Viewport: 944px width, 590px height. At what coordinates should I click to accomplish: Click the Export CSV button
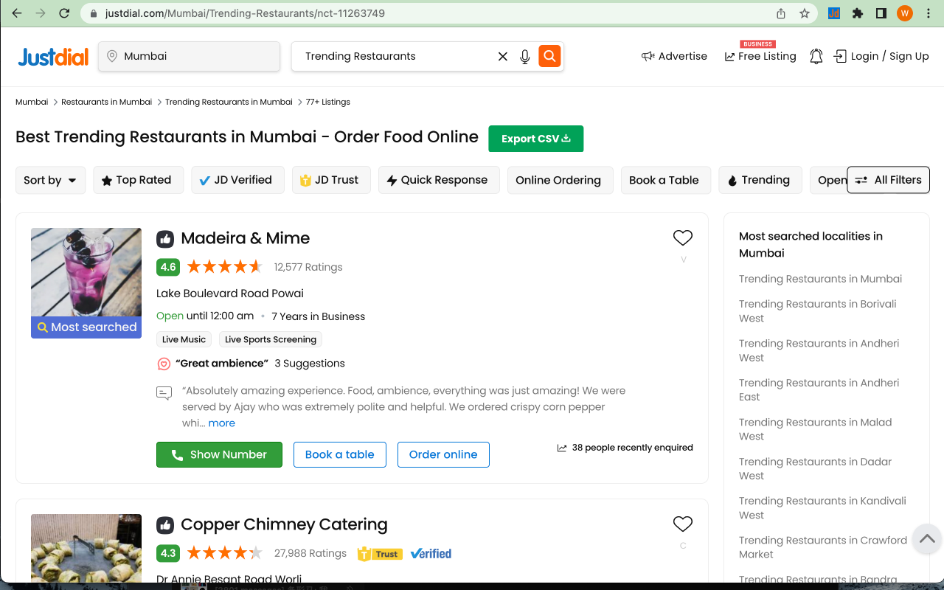coord(535,138)
